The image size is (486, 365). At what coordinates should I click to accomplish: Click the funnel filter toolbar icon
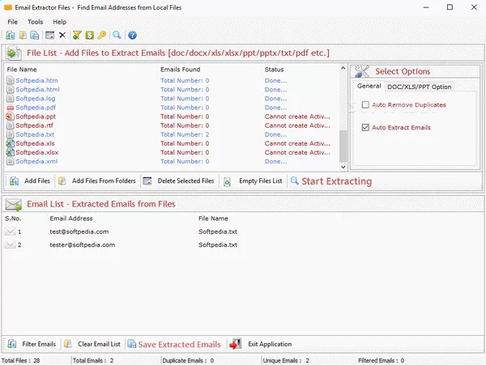pos(77,36)
